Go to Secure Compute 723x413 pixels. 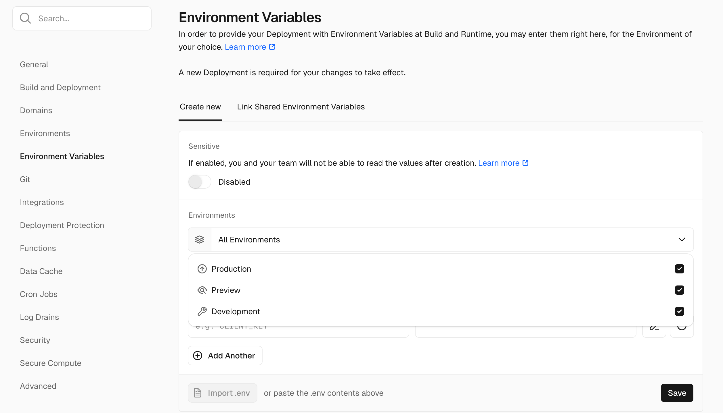pos(51,363)
